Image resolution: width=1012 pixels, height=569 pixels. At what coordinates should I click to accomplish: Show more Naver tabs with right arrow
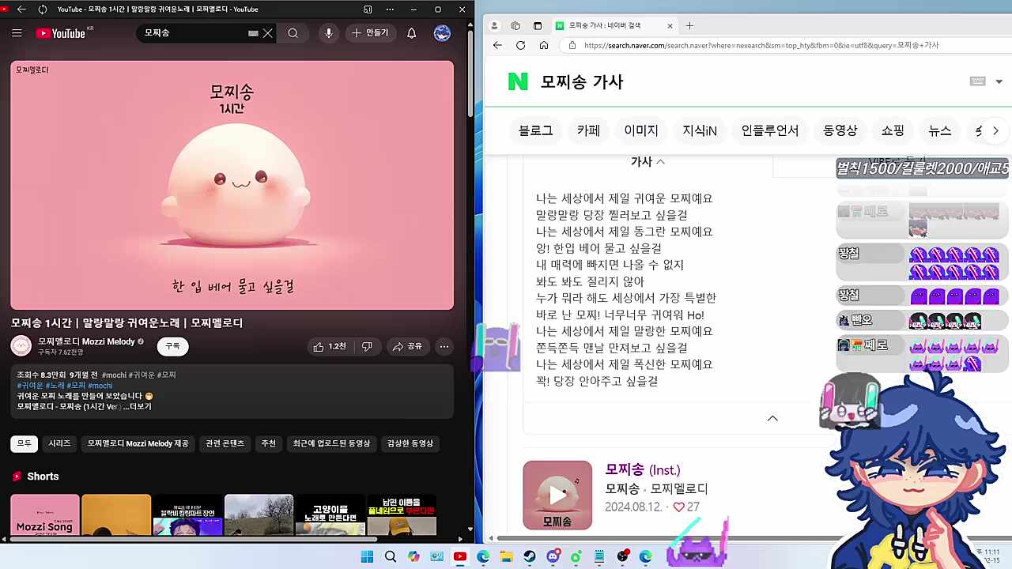point(995,130)
